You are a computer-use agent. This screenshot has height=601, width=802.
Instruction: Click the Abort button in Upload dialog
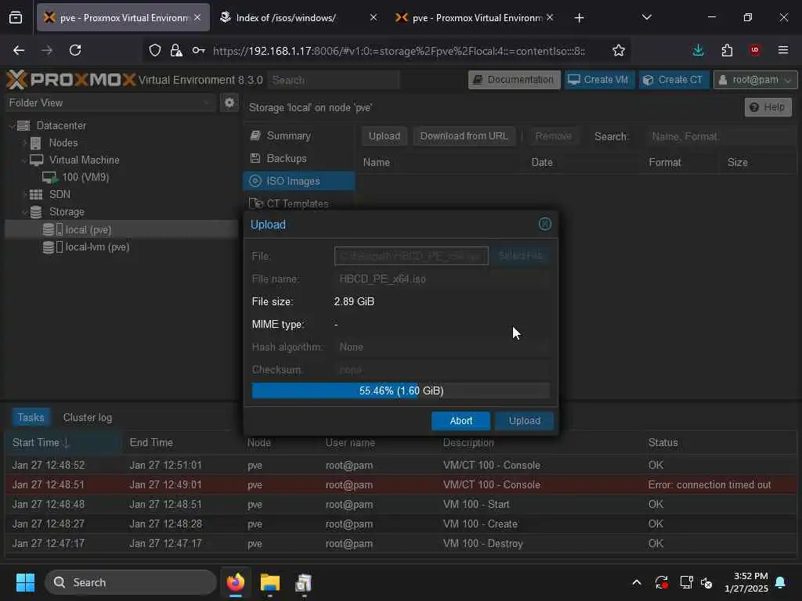pyautogui.click(x=461, y=420)
